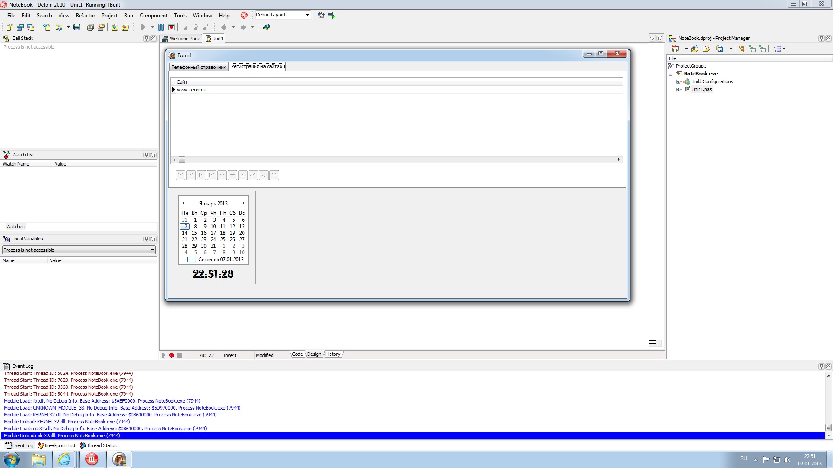Go to next month in calendar
The width and height of the screenshot is (833, 468).
click(x=244, y=203)
